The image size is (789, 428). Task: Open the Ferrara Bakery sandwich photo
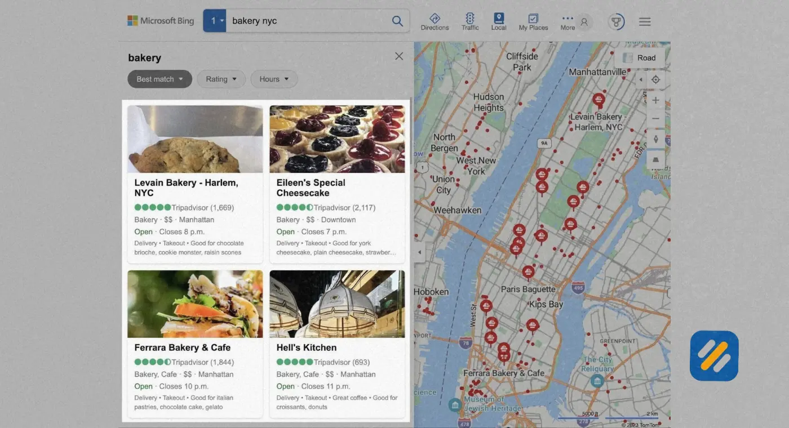195,304
